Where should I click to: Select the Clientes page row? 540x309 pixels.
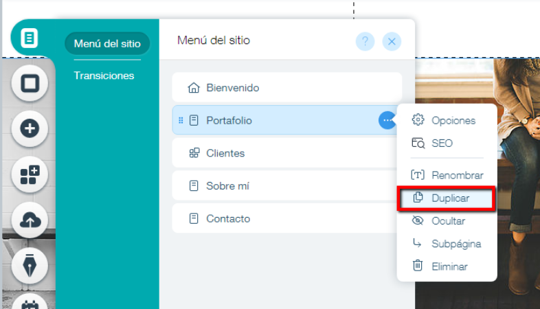click(284, 152)
